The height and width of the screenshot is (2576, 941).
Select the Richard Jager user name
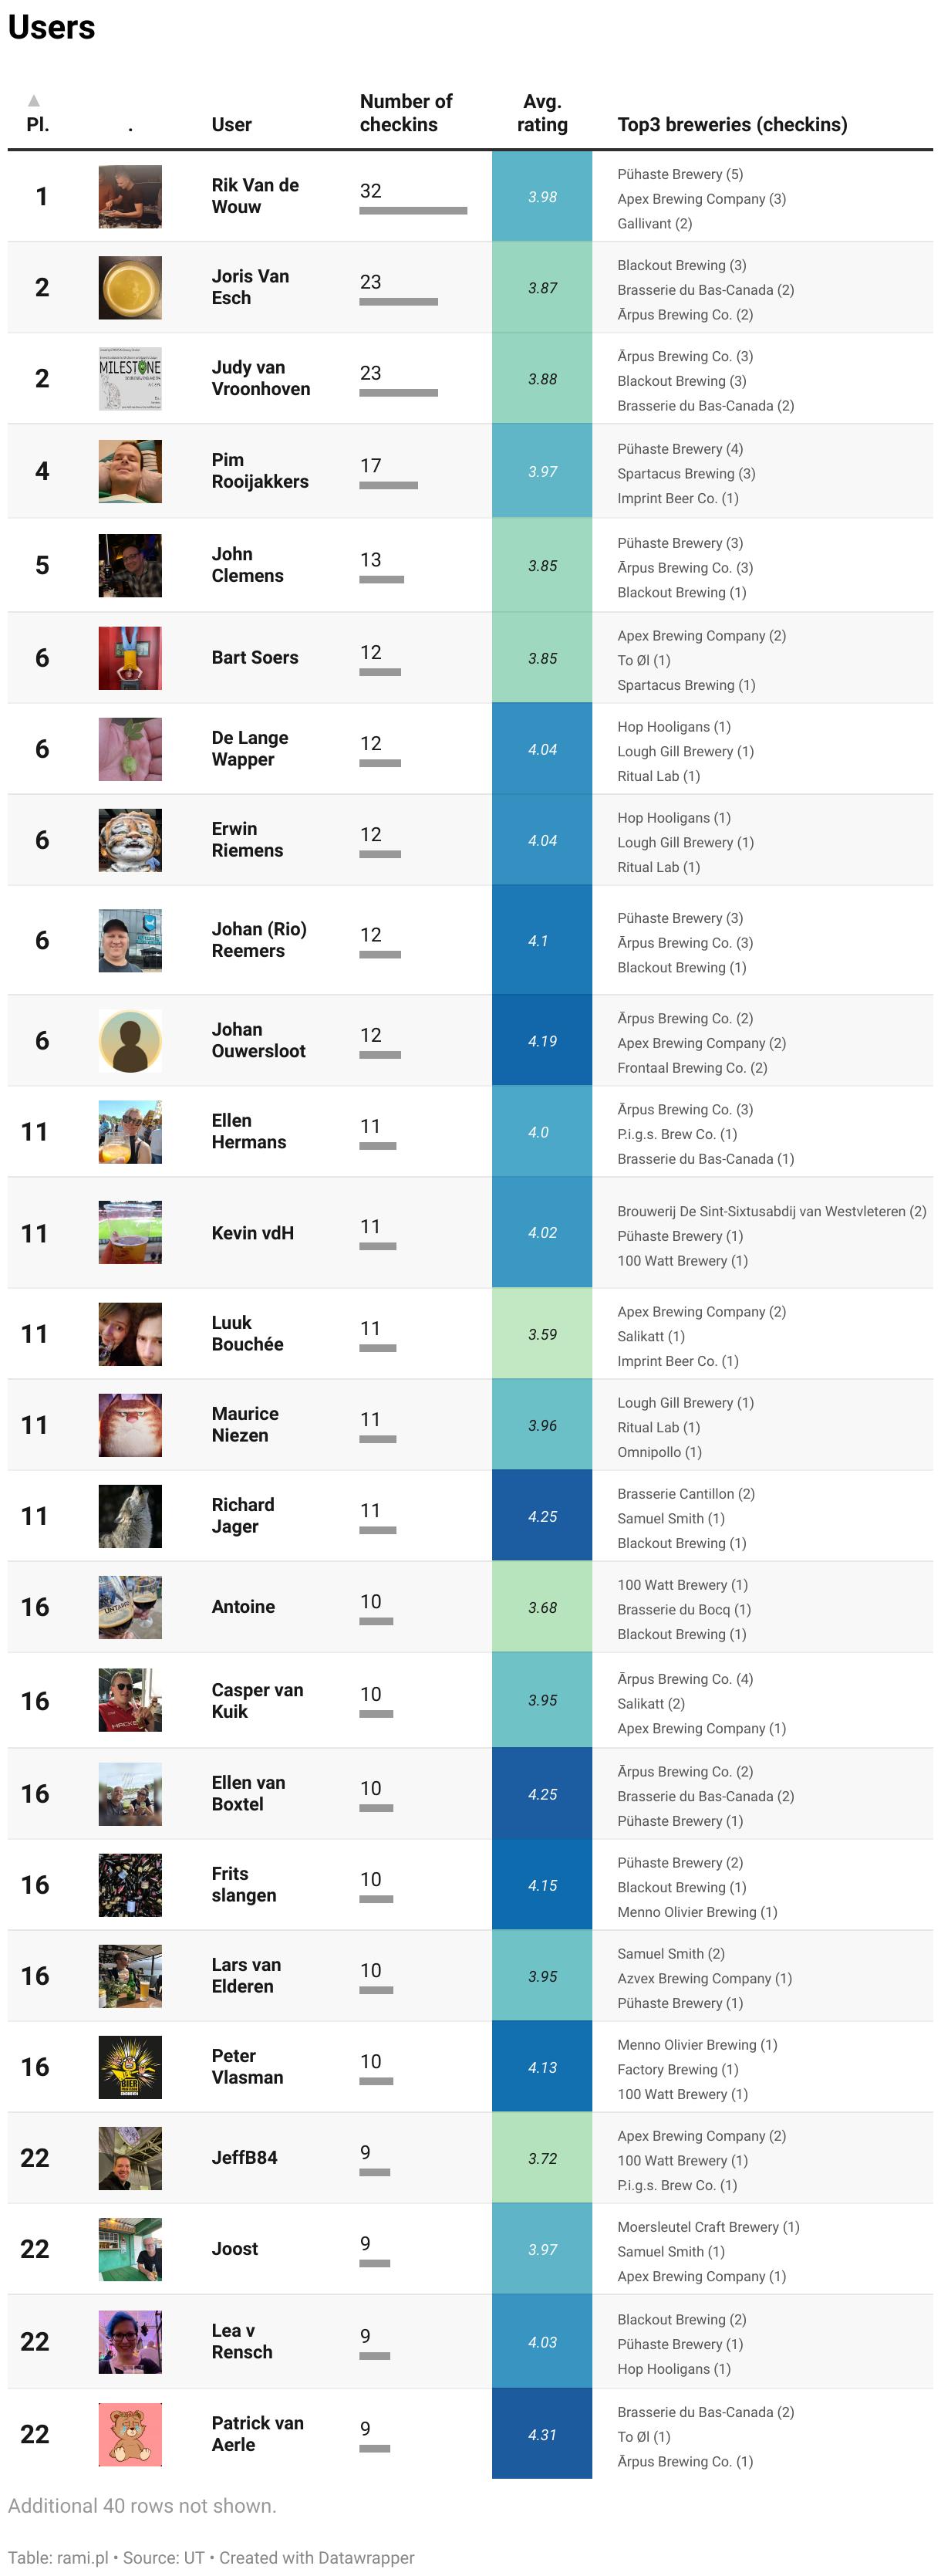tap(242, 1517)
